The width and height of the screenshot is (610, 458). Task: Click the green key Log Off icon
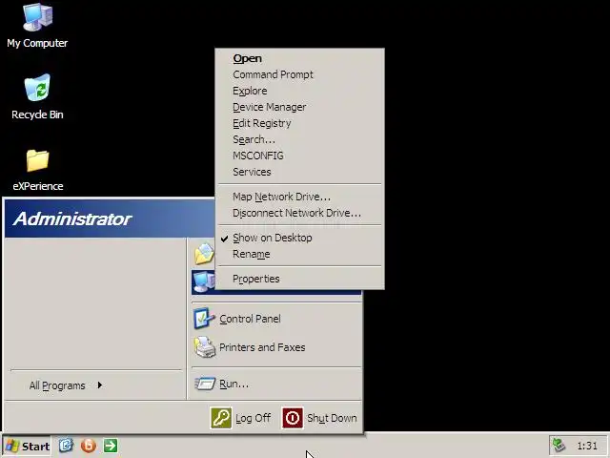point(221,418)
